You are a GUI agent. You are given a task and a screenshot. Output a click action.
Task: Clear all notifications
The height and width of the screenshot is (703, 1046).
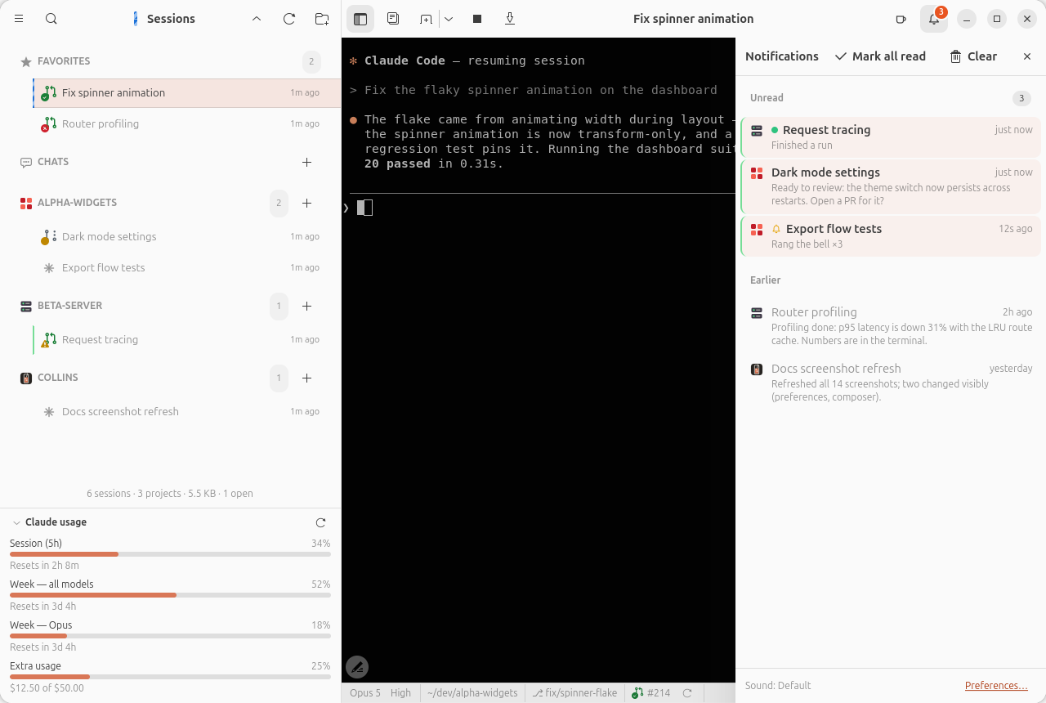click(x=972, y=56)
